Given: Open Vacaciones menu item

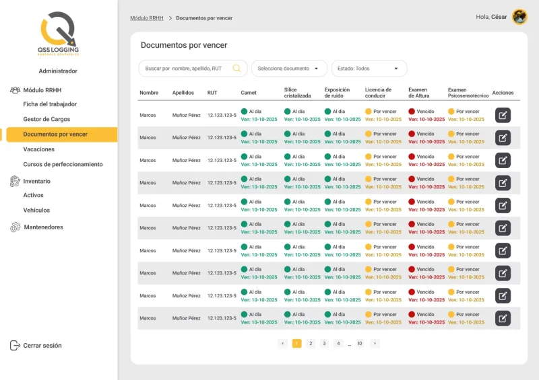Looking at the screenshot, I should 38,149.
